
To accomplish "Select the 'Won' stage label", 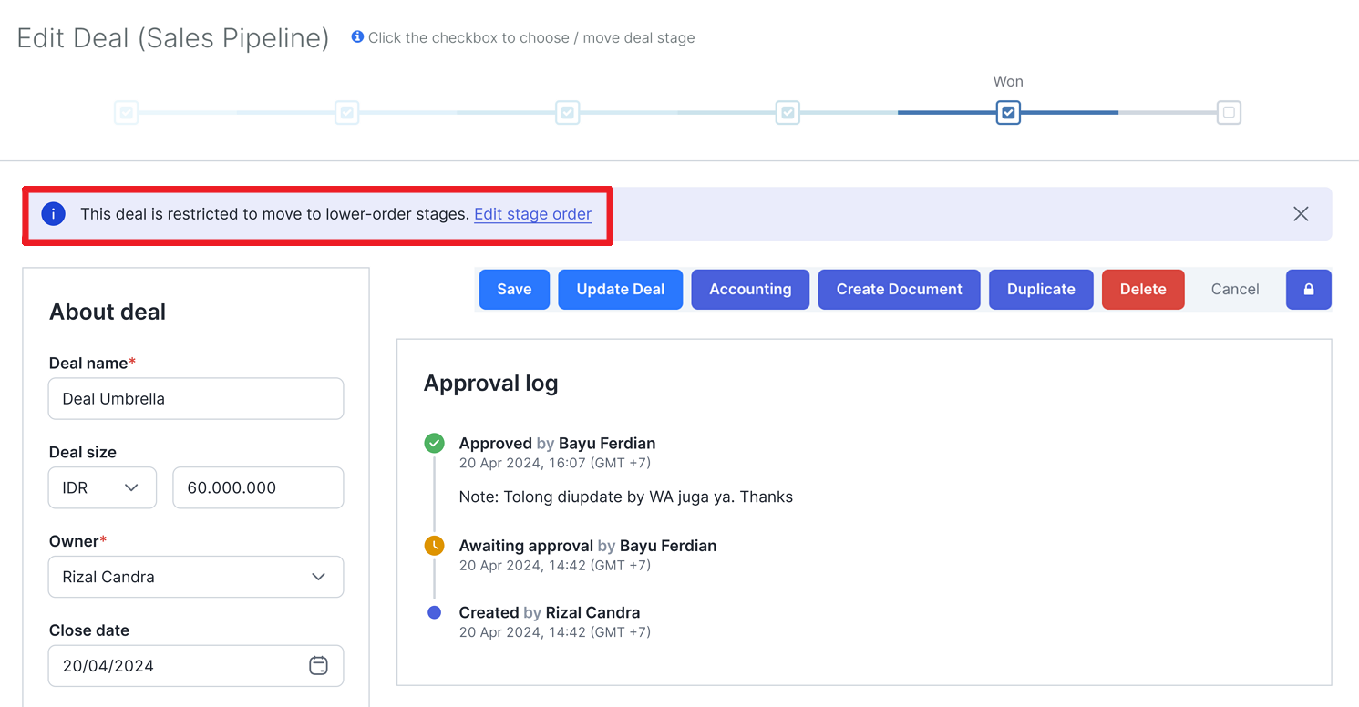I will tap(1008, 81).
